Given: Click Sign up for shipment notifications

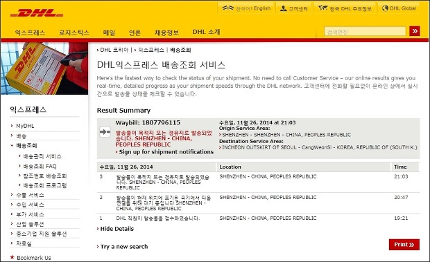Looking at the screenshot, I should coord(166,152).
